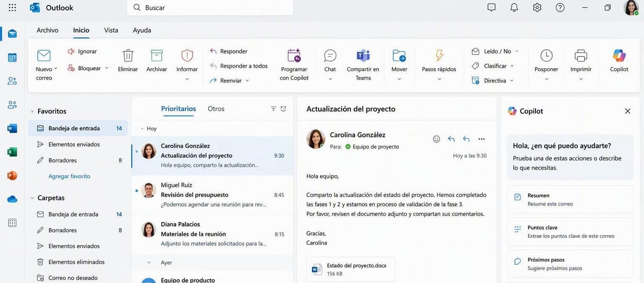The width and height of the screenshot is (644, 283).
Task: Click the Resumen Copilot suggestion
Action: click(570, 200)
